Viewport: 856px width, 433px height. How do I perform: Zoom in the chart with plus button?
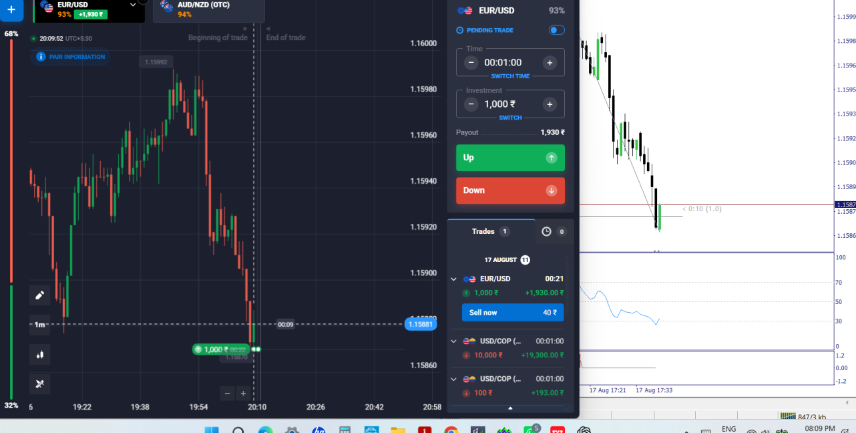click(x=243, y=394)
